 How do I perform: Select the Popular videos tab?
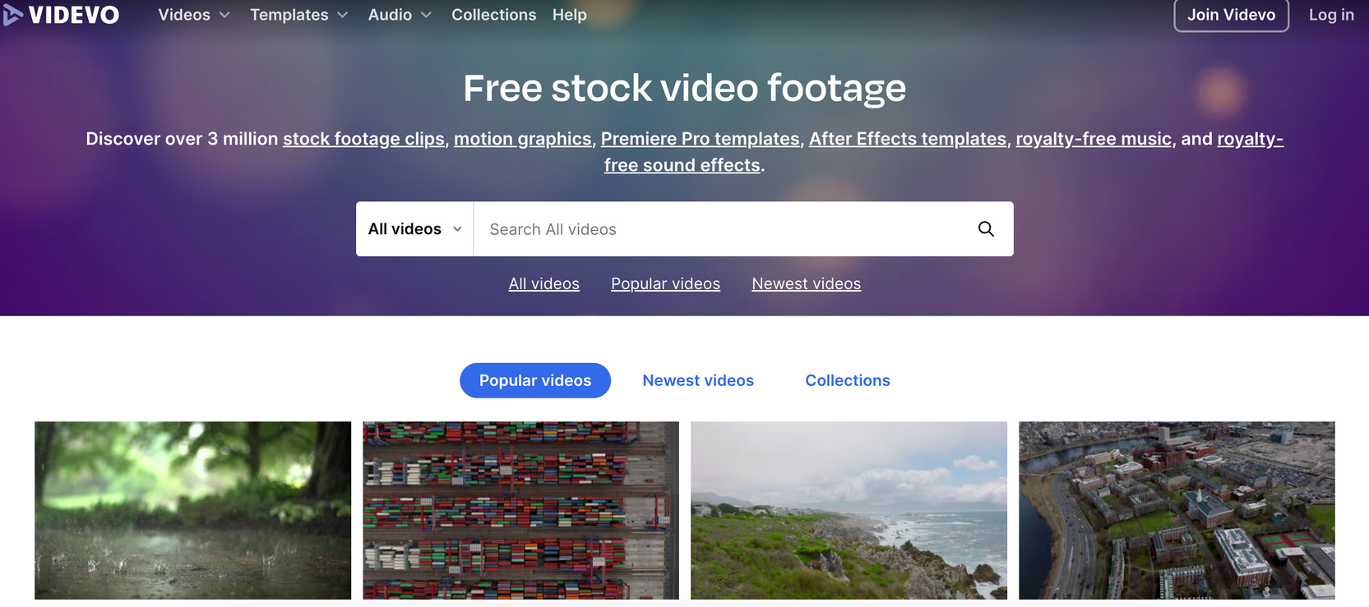point(535,380)
